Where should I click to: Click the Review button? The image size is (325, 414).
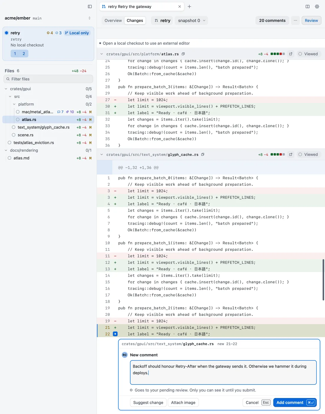[x=311, y=20]
